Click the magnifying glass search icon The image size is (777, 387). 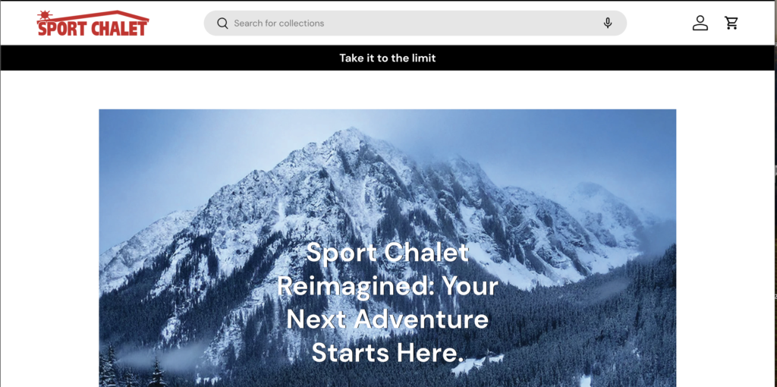pos(222,24)
